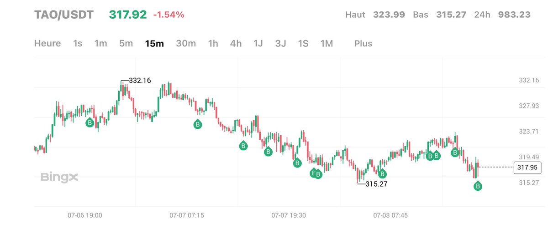Screen dimensions: 548x229
Task: Select the 1s timeframe
Action: [x=78, y=43]
